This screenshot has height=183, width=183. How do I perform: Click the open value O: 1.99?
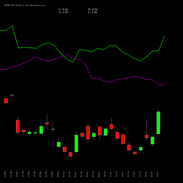pos(63,12)
